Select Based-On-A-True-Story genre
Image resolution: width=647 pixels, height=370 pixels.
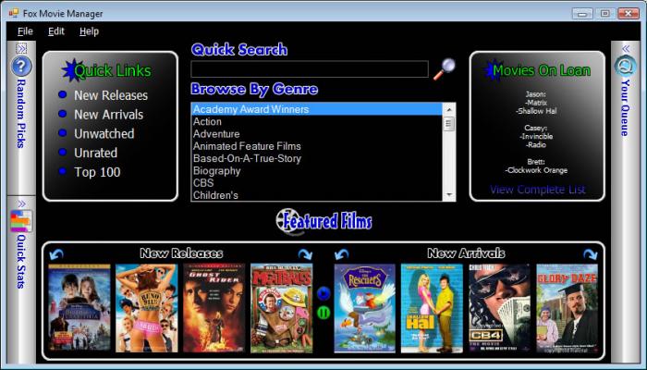[x=316, y=158]
